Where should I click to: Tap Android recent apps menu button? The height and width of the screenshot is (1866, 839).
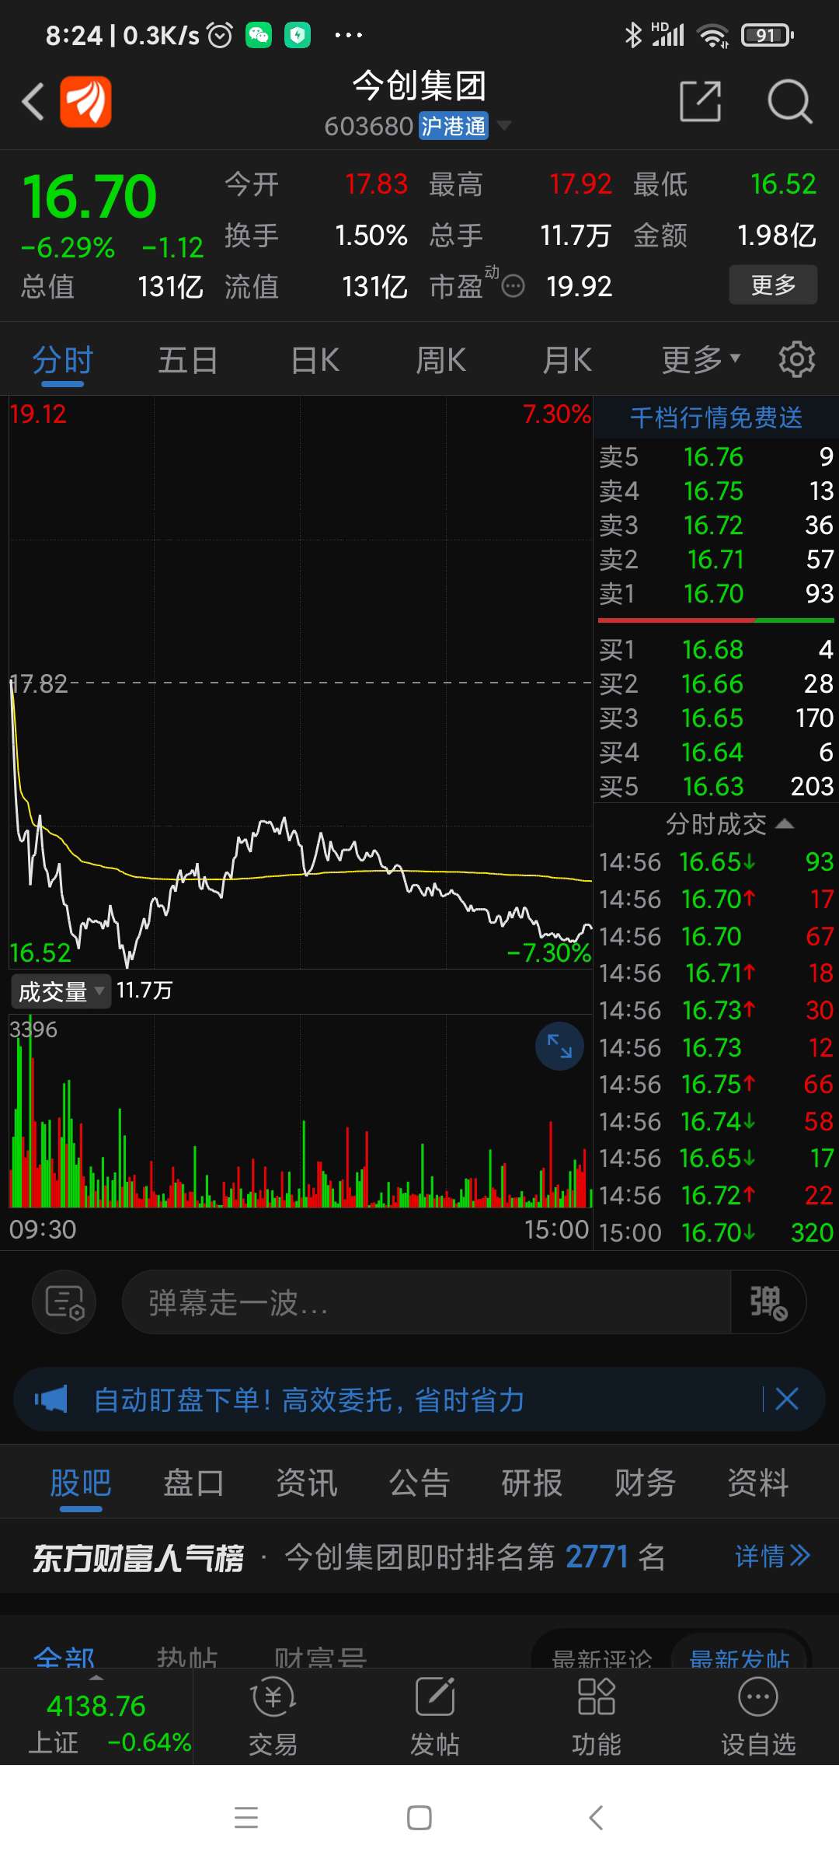point(246,1818)
